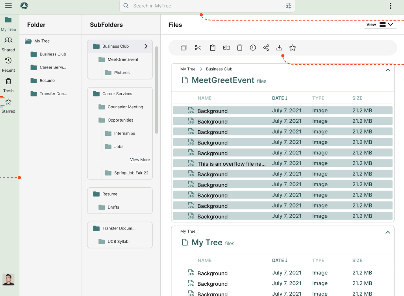Click the cut scissors icon

(198, 48)
